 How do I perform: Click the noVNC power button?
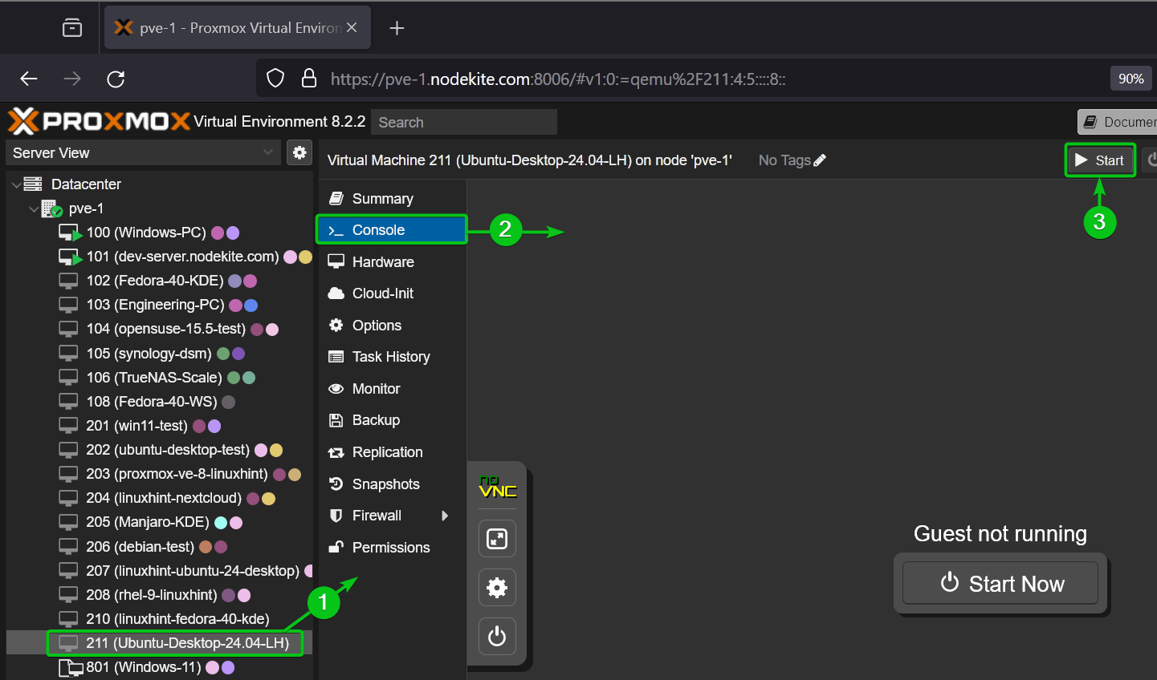497,636
